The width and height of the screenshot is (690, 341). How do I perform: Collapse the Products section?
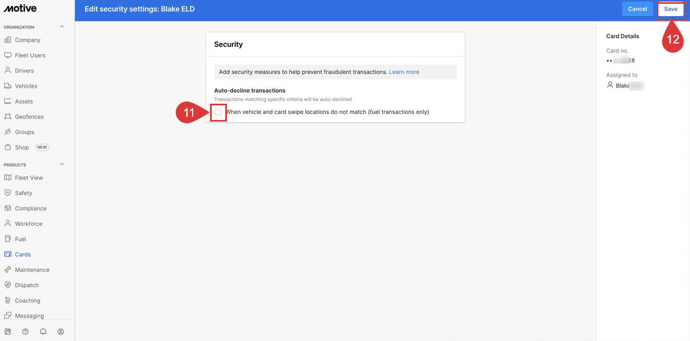click(x=61, y=165)
